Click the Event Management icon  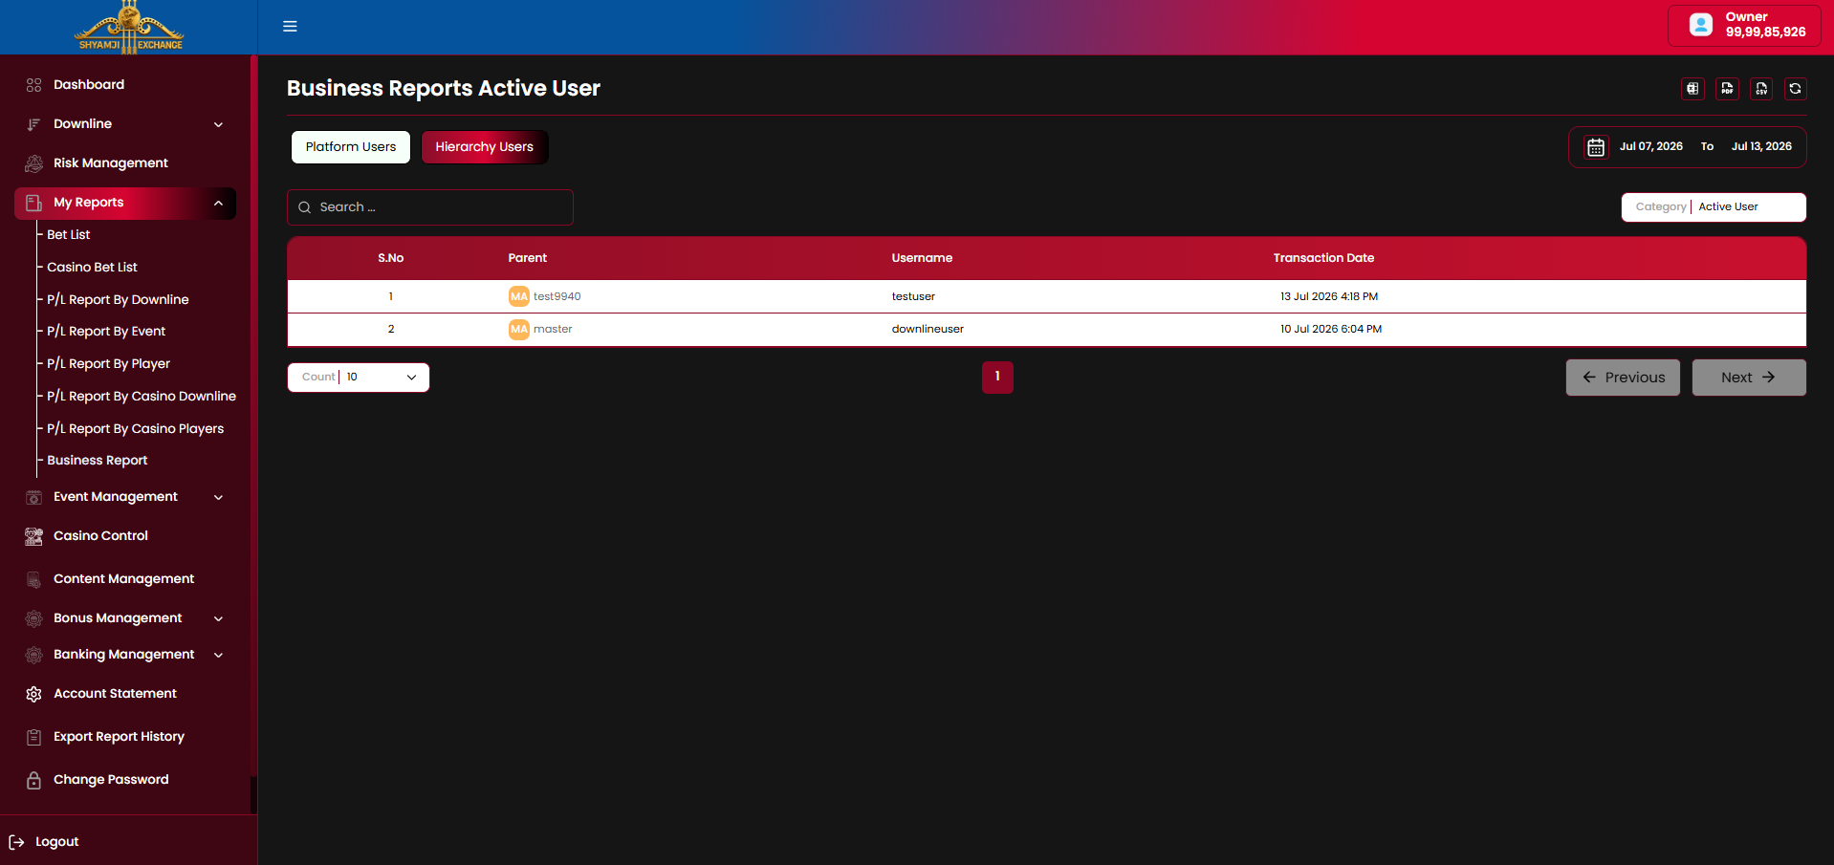click(33, 497)
